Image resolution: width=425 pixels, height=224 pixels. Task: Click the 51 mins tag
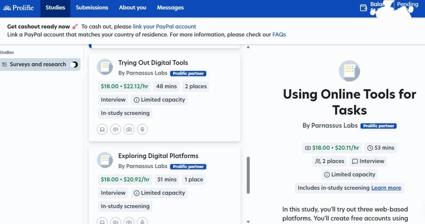pos(167,179)
